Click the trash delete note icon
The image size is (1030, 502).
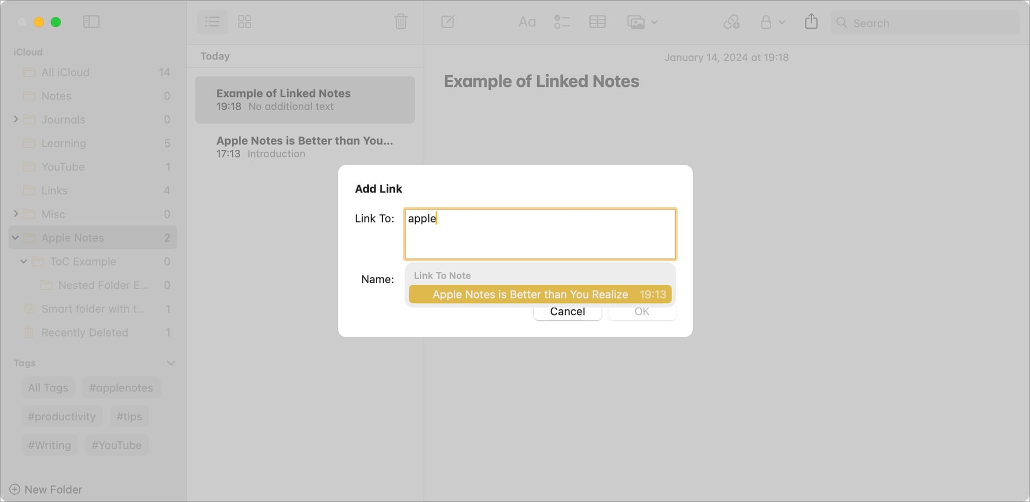pyautogui.click(x=401, y=22)
